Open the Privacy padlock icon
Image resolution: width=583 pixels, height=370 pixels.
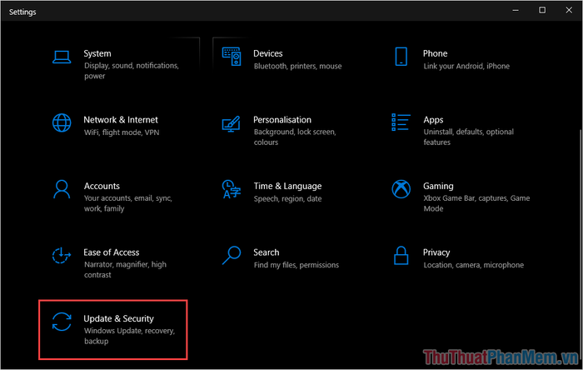click(x=401, y=256)
